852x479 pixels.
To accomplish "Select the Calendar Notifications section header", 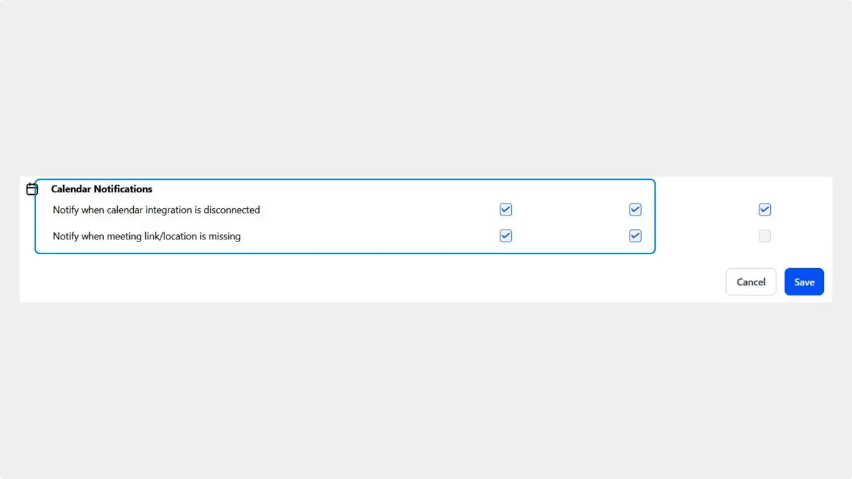I will [101, 189].
